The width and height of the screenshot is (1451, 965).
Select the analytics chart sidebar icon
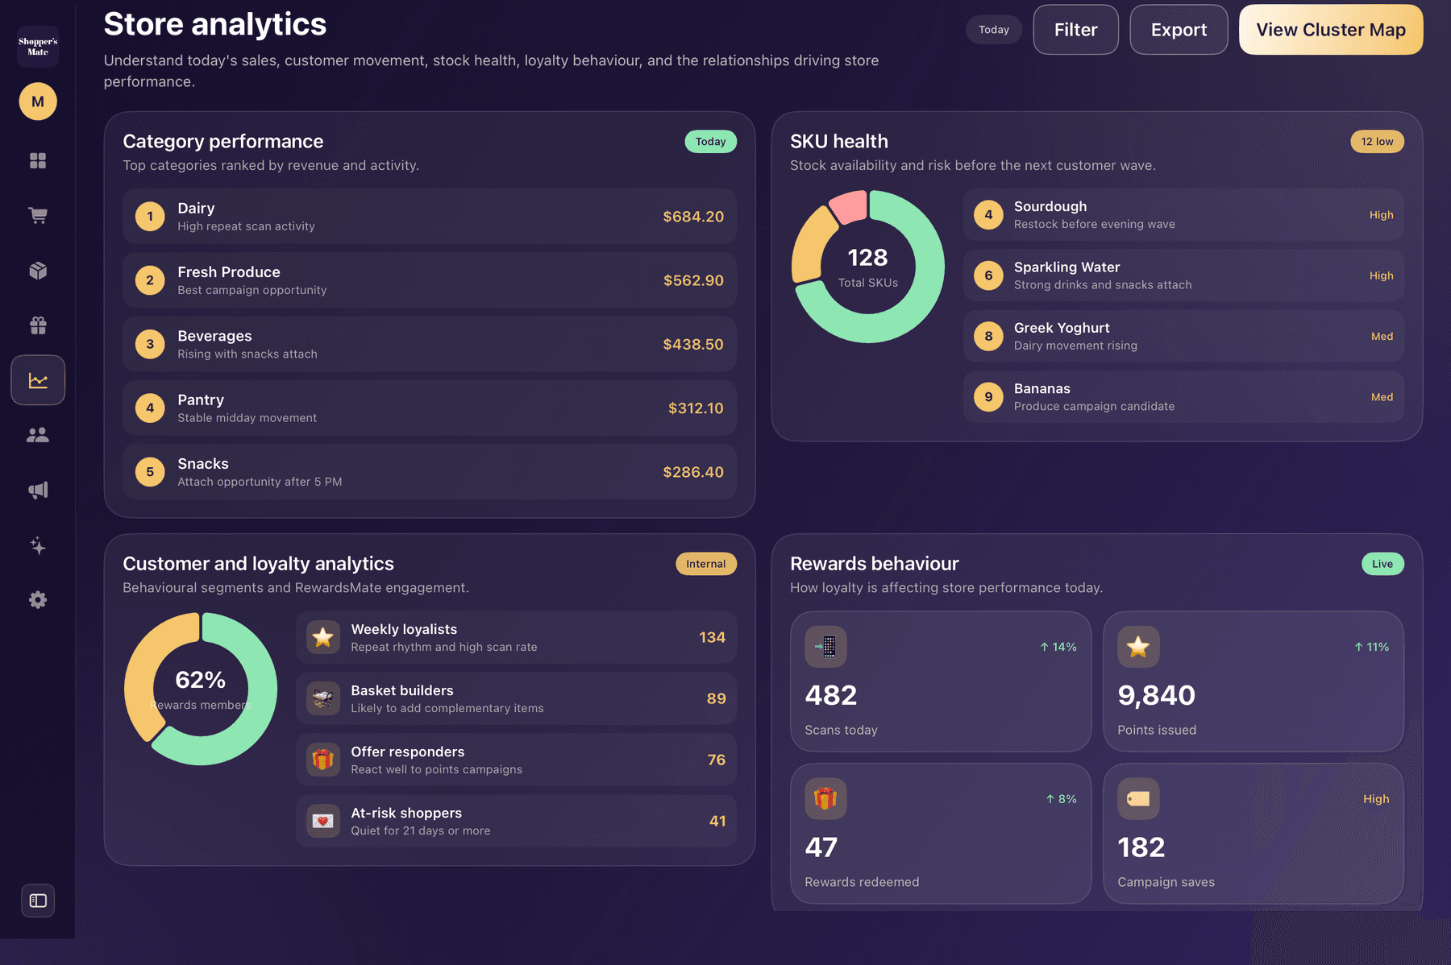(38, 380)
